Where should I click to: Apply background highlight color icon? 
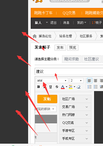click(x=71, y=87)
